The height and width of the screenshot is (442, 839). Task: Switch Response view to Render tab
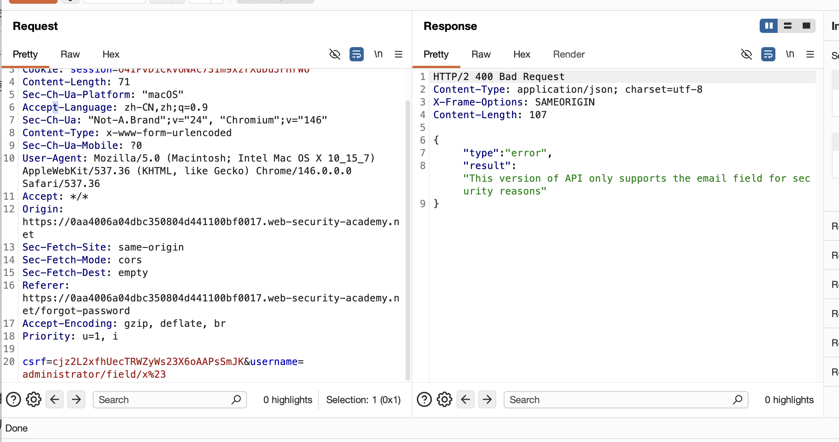click(568, 54)
